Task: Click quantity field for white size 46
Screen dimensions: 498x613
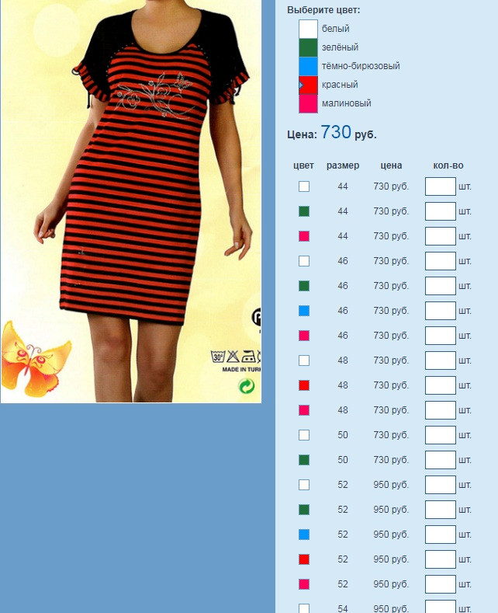Action: point(441,261)
